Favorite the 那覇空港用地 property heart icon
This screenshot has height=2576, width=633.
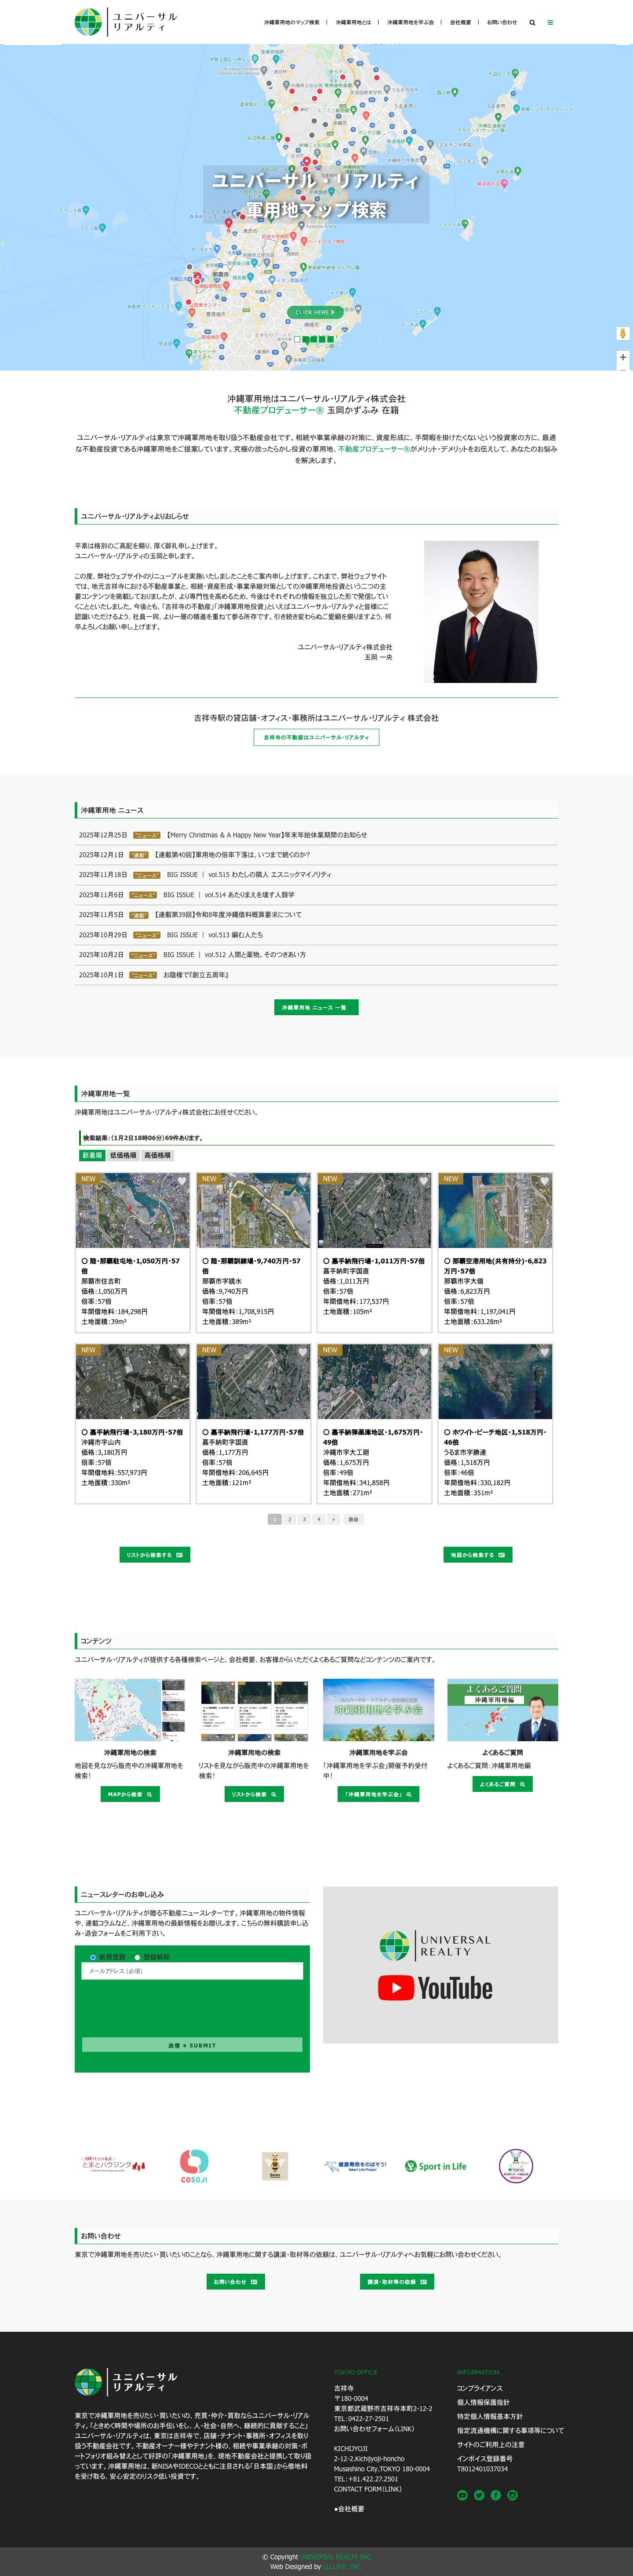click(544, 1181)
